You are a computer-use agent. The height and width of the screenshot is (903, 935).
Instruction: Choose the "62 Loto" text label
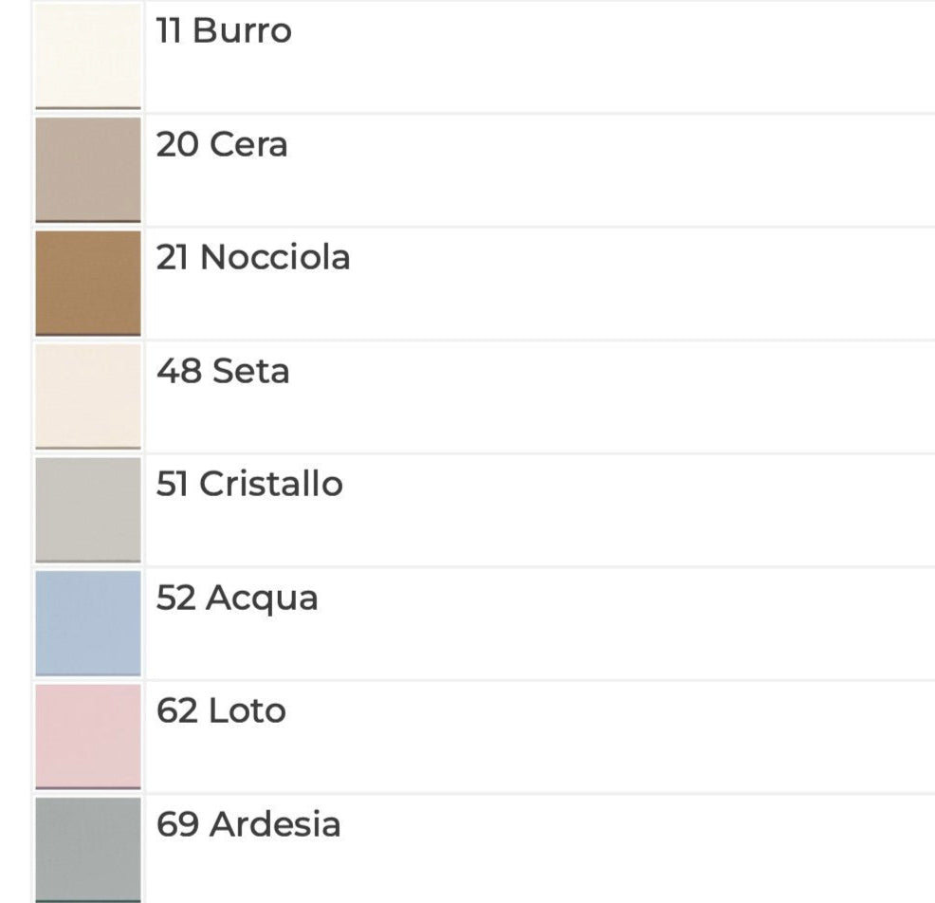point(221,711)
